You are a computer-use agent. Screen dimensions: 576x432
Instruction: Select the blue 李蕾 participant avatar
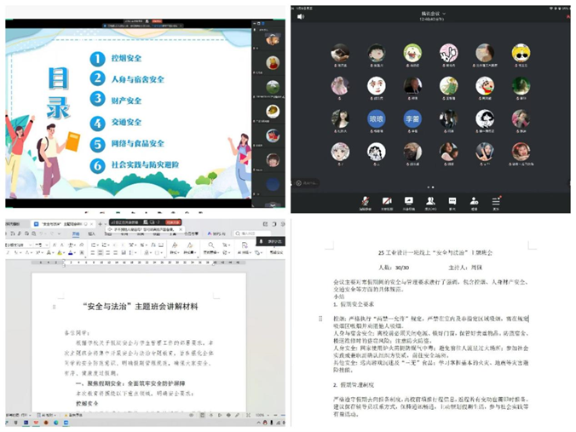[x=412, y=118]
